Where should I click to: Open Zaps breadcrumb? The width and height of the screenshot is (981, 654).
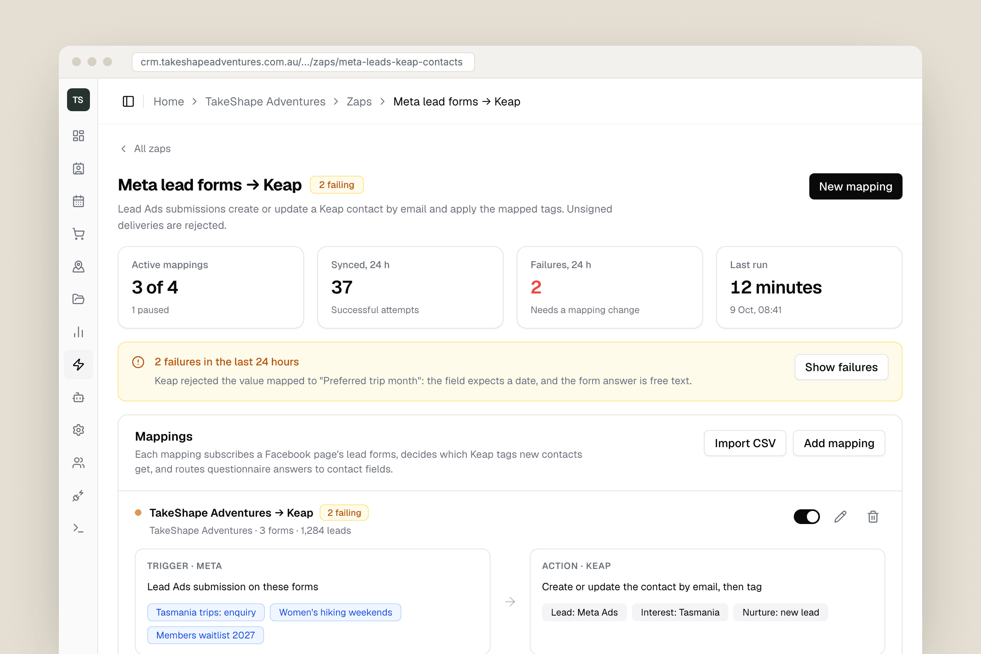pyautogui.click(x=359, y=101)
